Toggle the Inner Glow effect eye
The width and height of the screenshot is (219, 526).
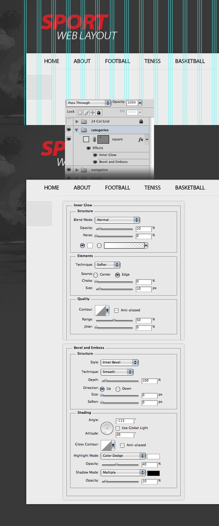(95, 155)
